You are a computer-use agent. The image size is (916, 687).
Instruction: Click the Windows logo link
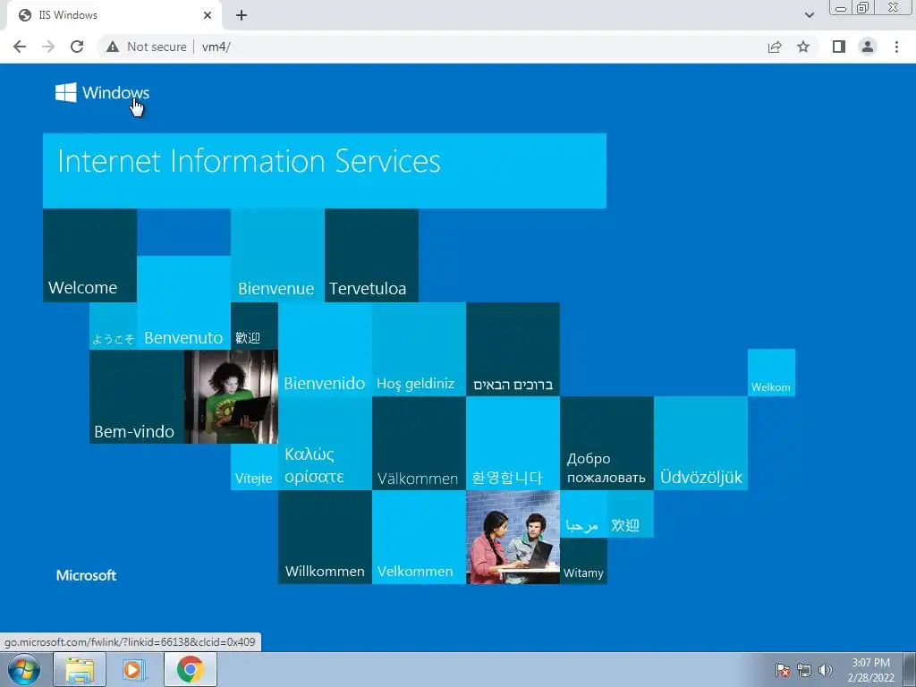(x=102, y=92)
